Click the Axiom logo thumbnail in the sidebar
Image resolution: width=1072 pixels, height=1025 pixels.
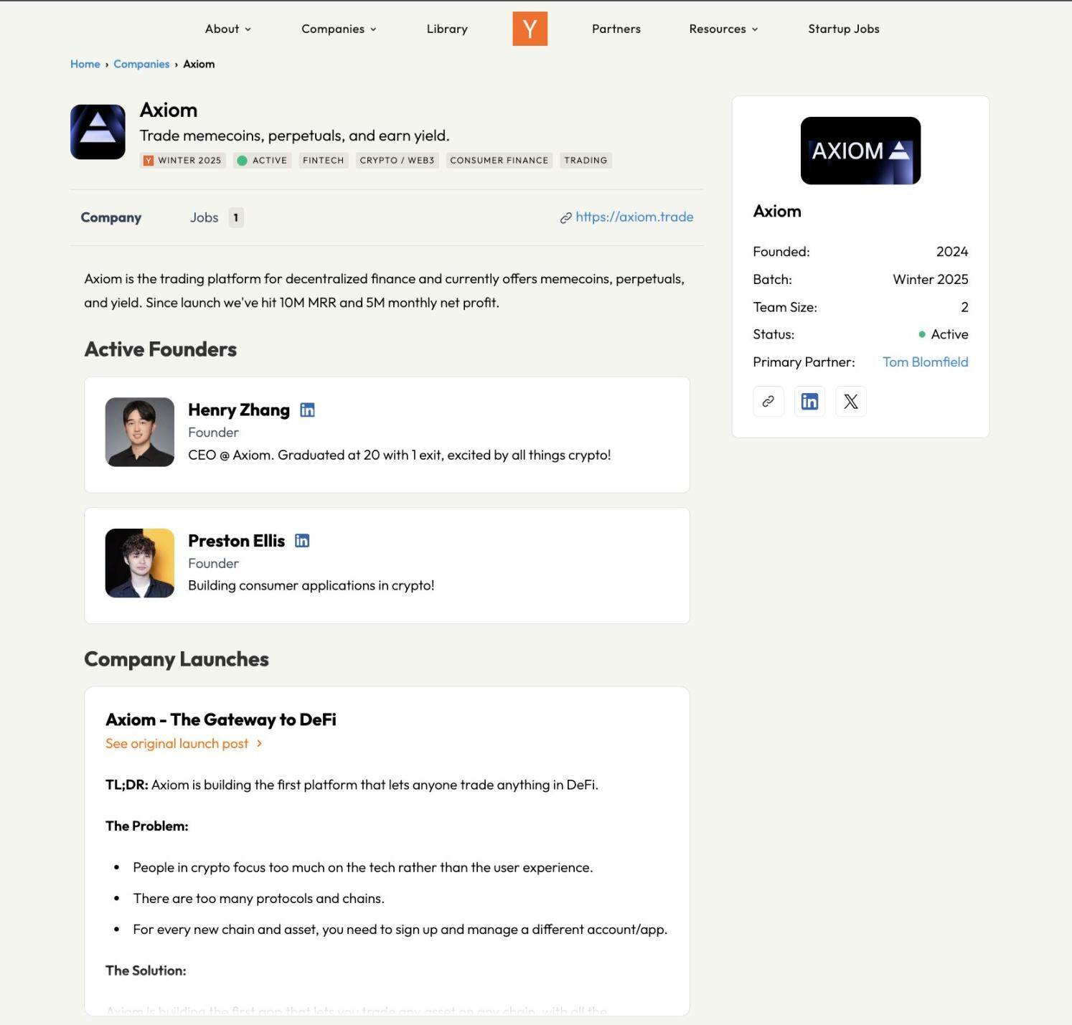pos(860,151)
